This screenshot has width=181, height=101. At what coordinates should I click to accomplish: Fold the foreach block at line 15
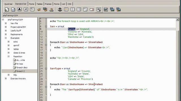[x=46, y=45]
